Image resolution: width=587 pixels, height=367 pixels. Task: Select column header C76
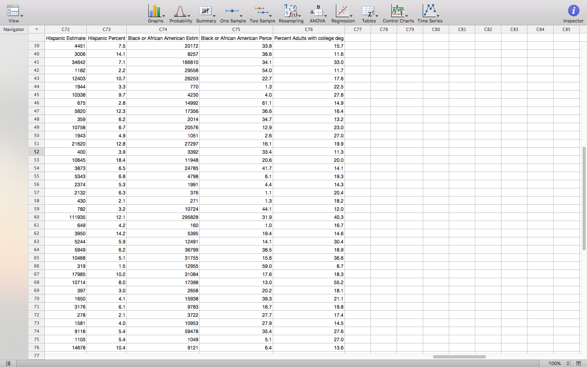[309, 29]
